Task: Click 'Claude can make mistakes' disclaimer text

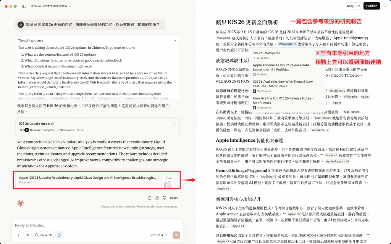Action: (x=139, y=207)
